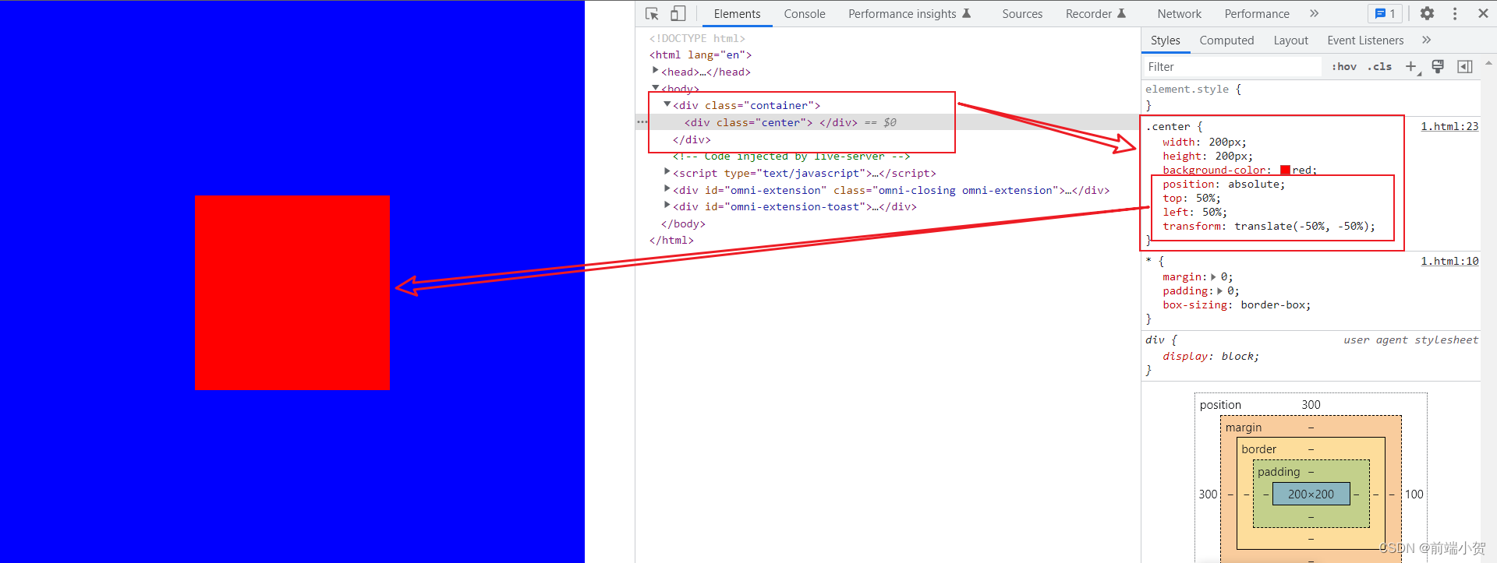Close the DevTools panel
Image resolution: width=1497 pixels, height=563 pixels.
click(1483, 13)
